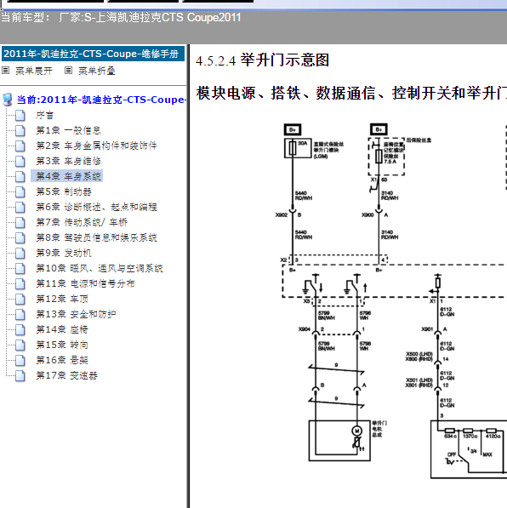Open 第14章 座椅

coord(62,329)
